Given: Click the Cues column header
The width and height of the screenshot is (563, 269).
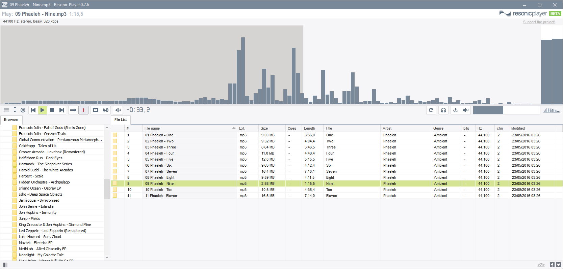Looking at the screenshot, I should pos(293,128).
